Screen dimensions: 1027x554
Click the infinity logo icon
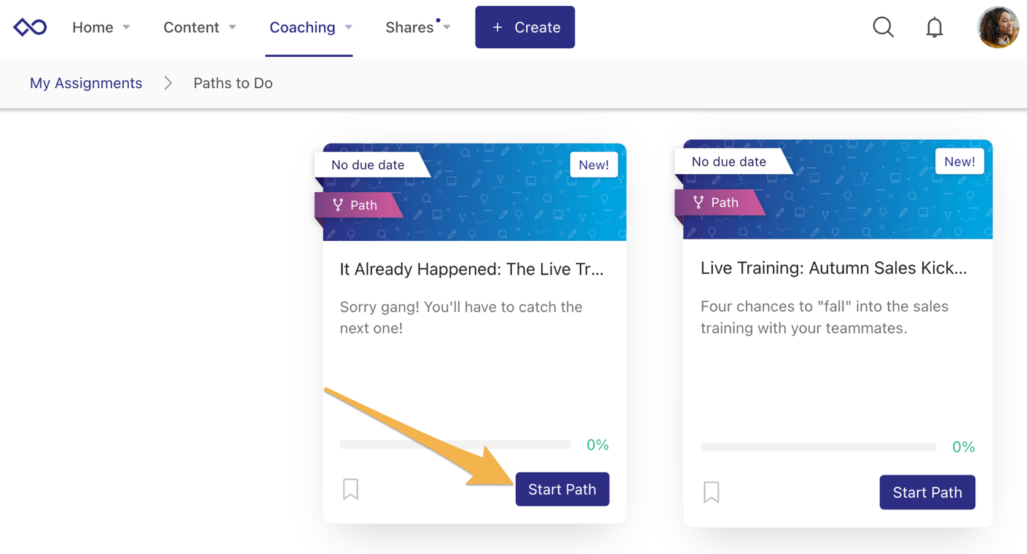[30, 28]
